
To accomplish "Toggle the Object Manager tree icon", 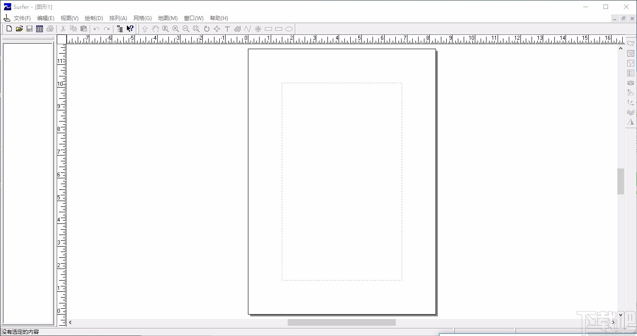I will [x=120, y=29].
